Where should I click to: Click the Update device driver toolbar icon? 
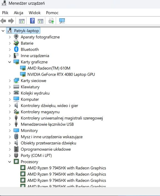pos(51,21)
